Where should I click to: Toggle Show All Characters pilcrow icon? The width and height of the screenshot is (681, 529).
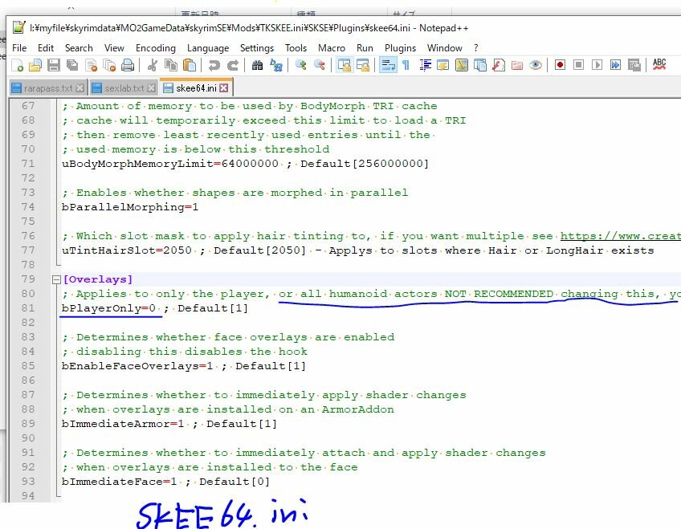pyautogui.click(x=406, y=65)
